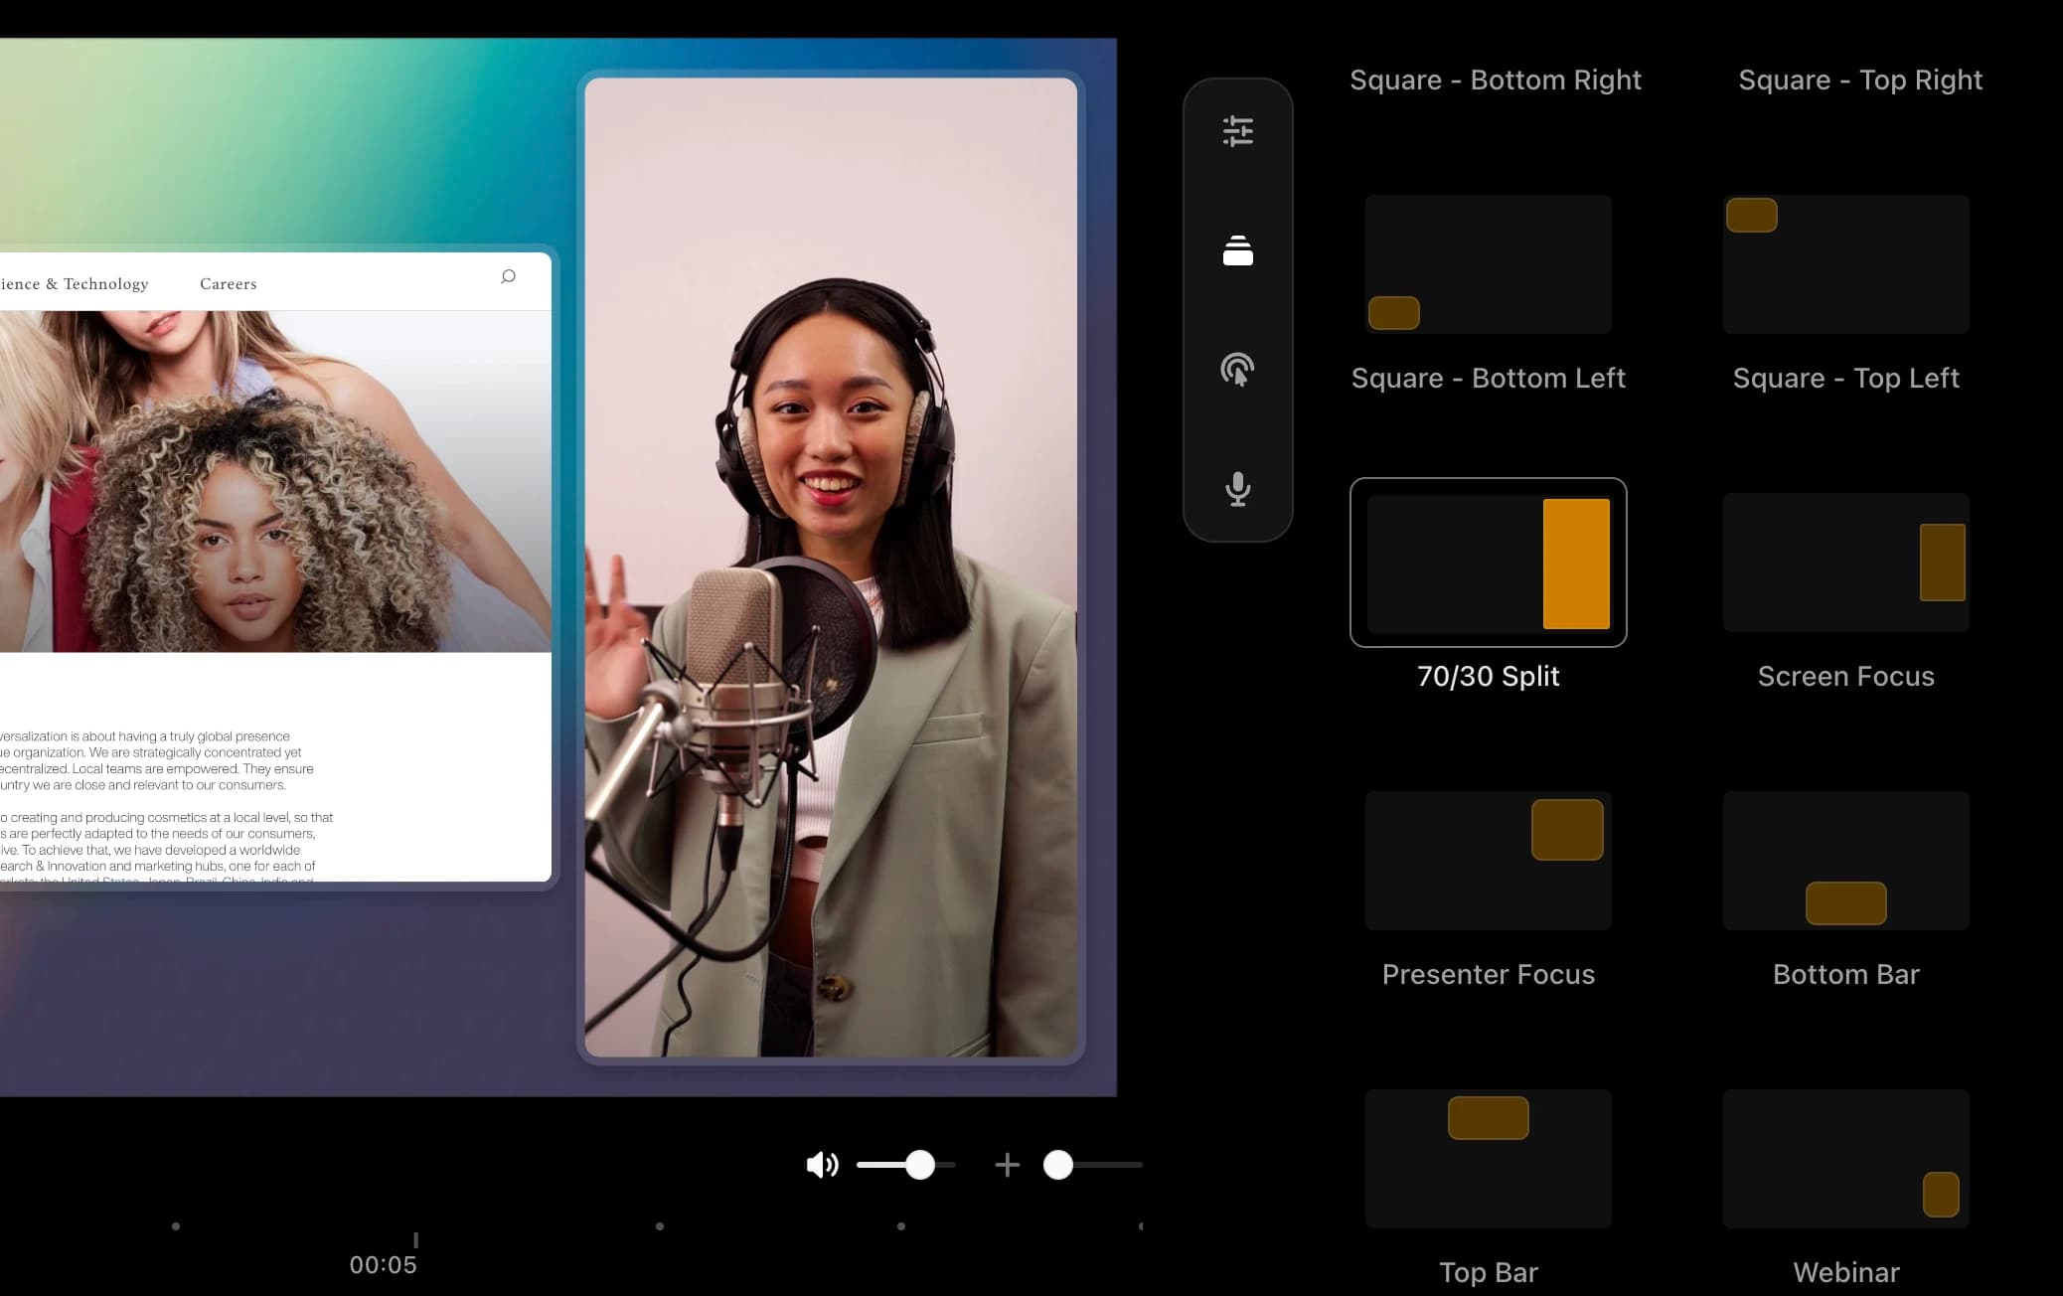Mute audio using the speaker icon
The width and height of the screenshot is (2063, 1296).
[821, 1165]
